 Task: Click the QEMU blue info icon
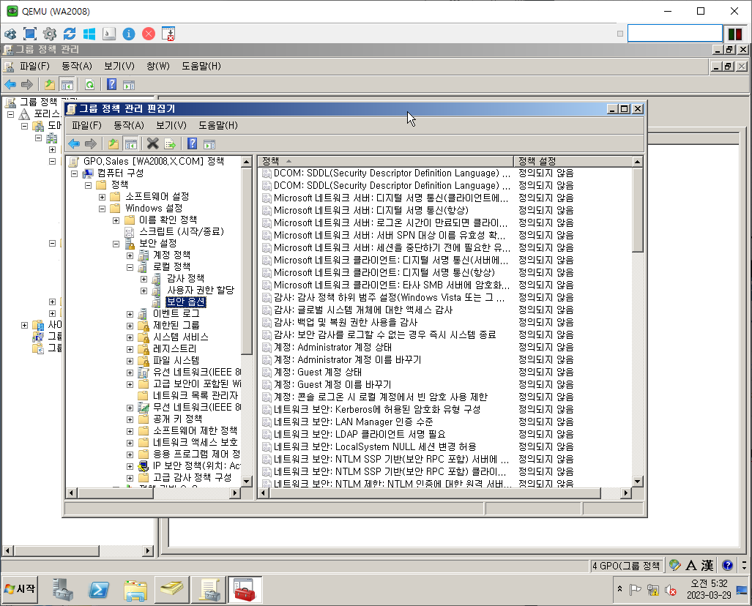pos(129,34)
